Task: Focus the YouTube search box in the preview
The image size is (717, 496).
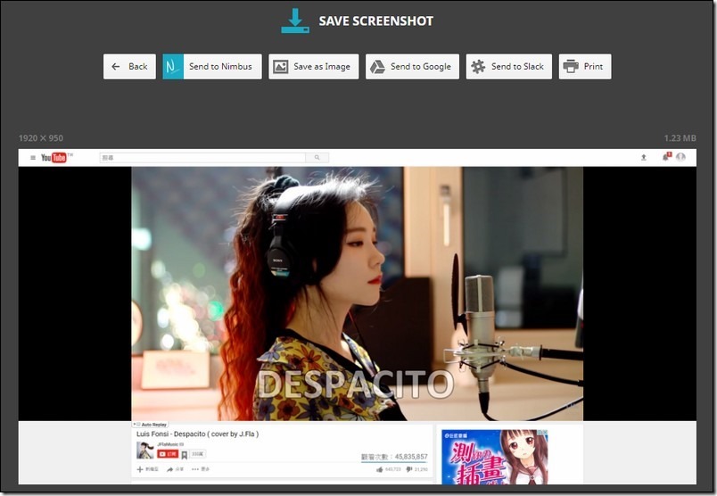Action: pos(202,157)
